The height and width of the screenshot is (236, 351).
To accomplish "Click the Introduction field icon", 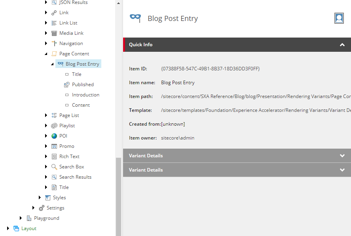I will coord(67,95).
